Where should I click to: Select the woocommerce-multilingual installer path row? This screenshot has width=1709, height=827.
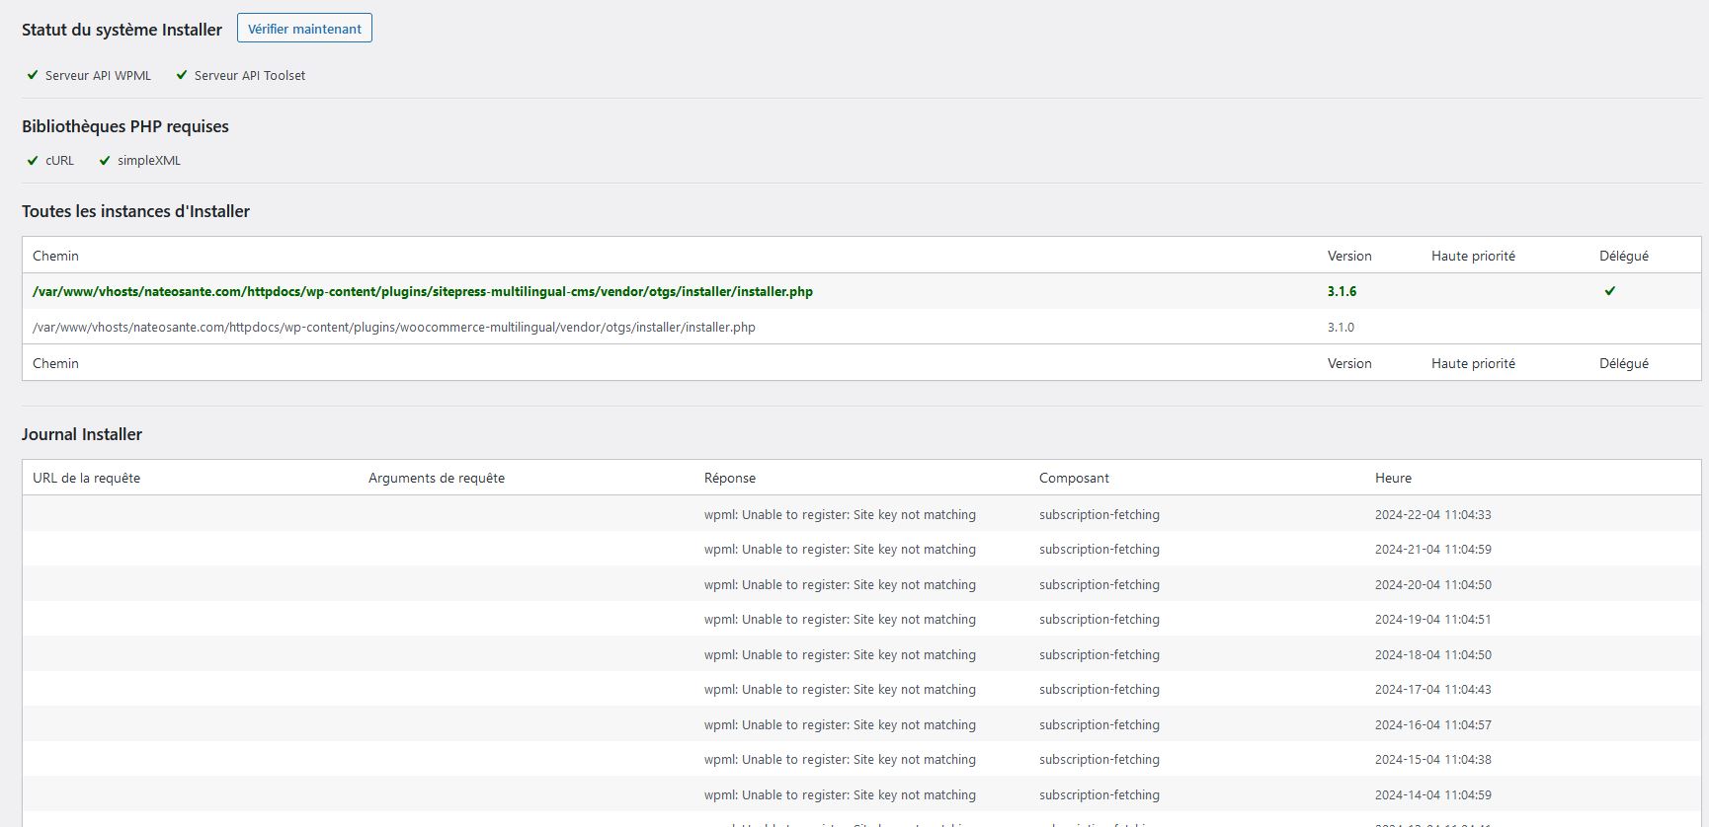(394, 327)
